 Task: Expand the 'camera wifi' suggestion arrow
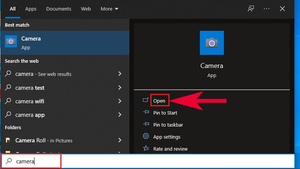[120, 101]
